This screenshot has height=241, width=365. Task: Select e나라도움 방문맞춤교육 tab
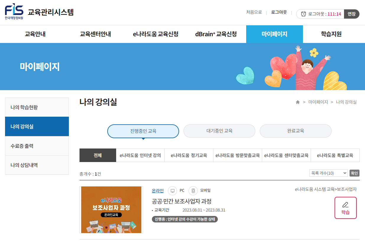point(238,155)
